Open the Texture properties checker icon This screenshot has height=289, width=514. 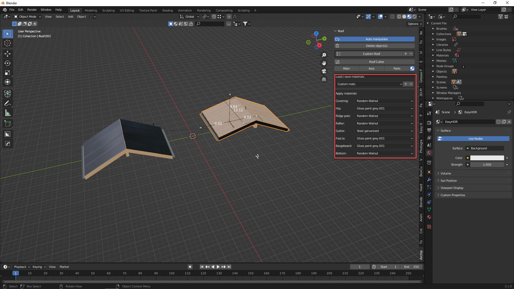click(x=429, y=227)
